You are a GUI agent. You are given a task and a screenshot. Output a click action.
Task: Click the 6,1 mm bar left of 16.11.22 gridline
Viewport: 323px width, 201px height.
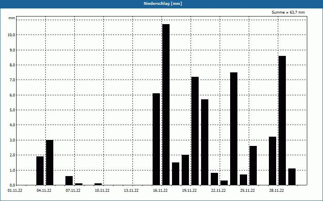[156, 139]
